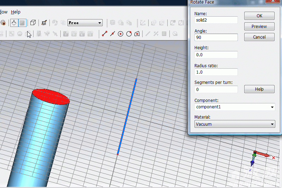Click the greyed transform shapes icon
This screenshot has width=282, height=188.
tap(55, 23)
